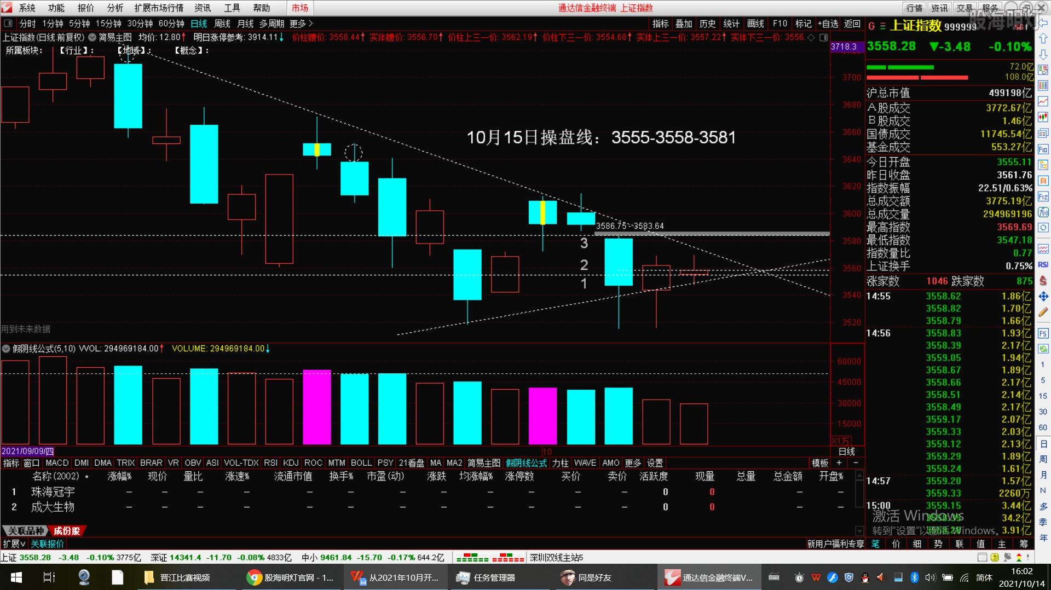Click the RSI indicator sidebar icon

tap(1043, 264)
